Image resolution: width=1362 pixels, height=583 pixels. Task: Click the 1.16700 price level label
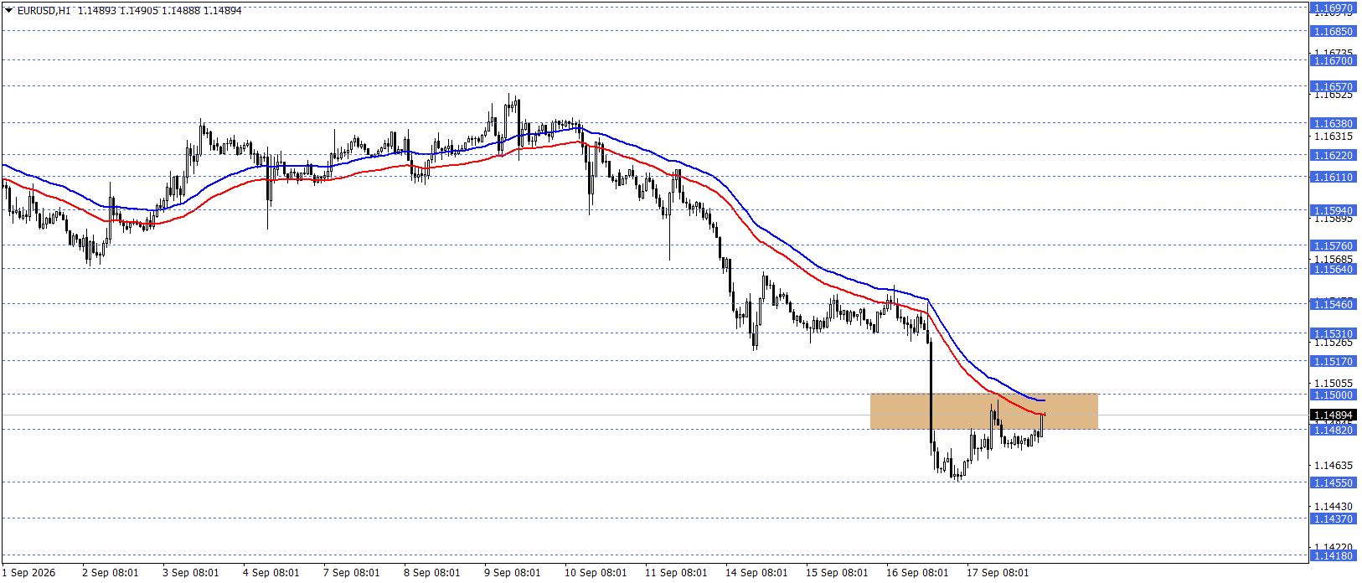[1332, 60]
